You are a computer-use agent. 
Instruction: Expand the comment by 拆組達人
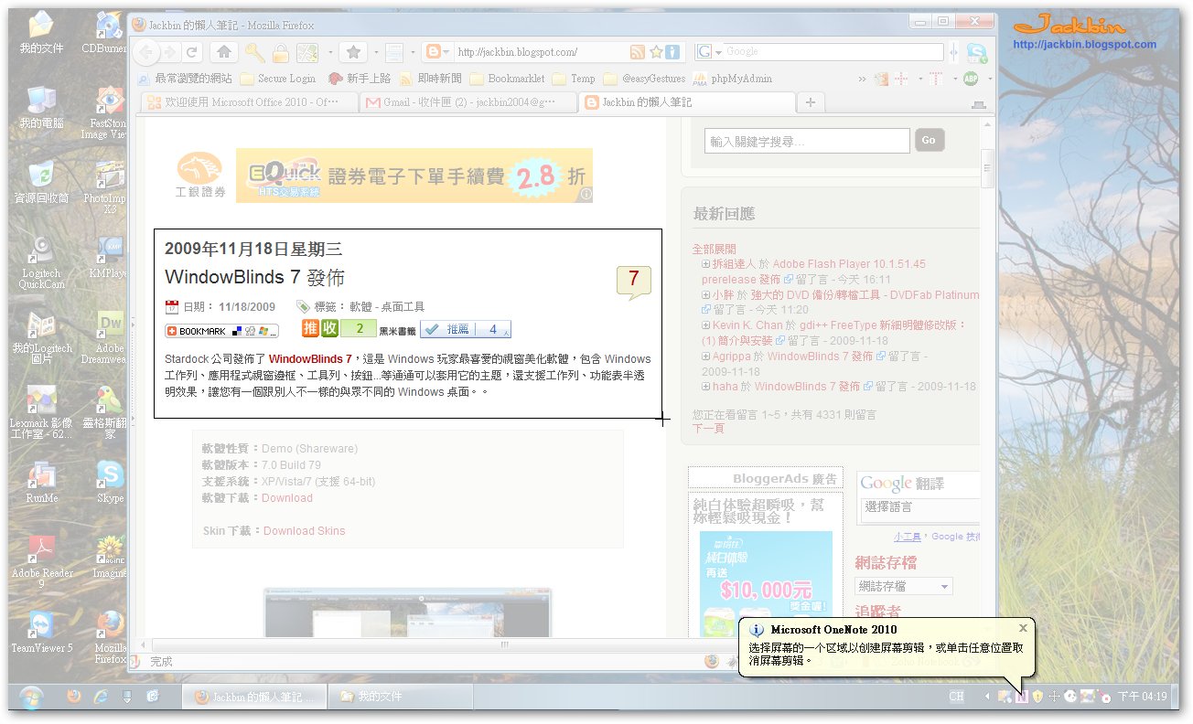(x=706, y=264)
